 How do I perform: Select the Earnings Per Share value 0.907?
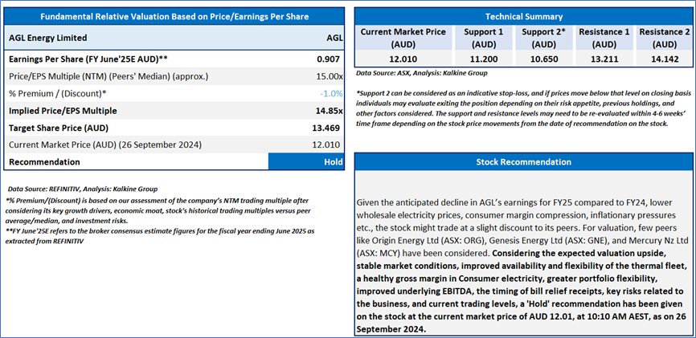tap(330, 59)
